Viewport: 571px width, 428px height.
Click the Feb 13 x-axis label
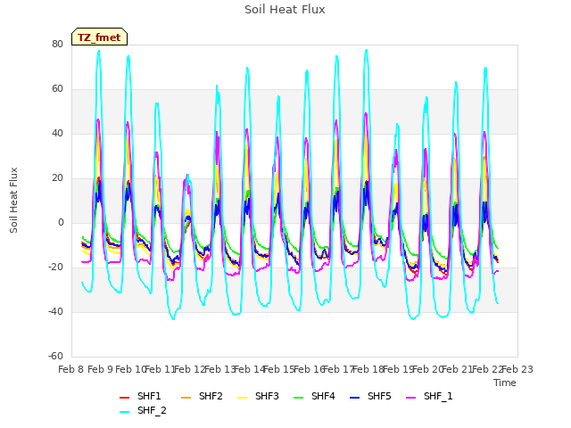coord(219,369)
